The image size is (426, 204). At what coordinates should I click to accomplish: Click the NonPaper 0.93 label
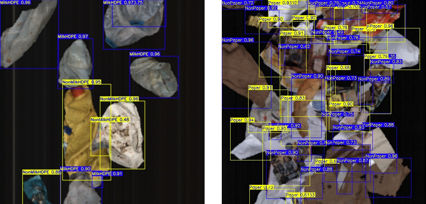tap(348, 127)
